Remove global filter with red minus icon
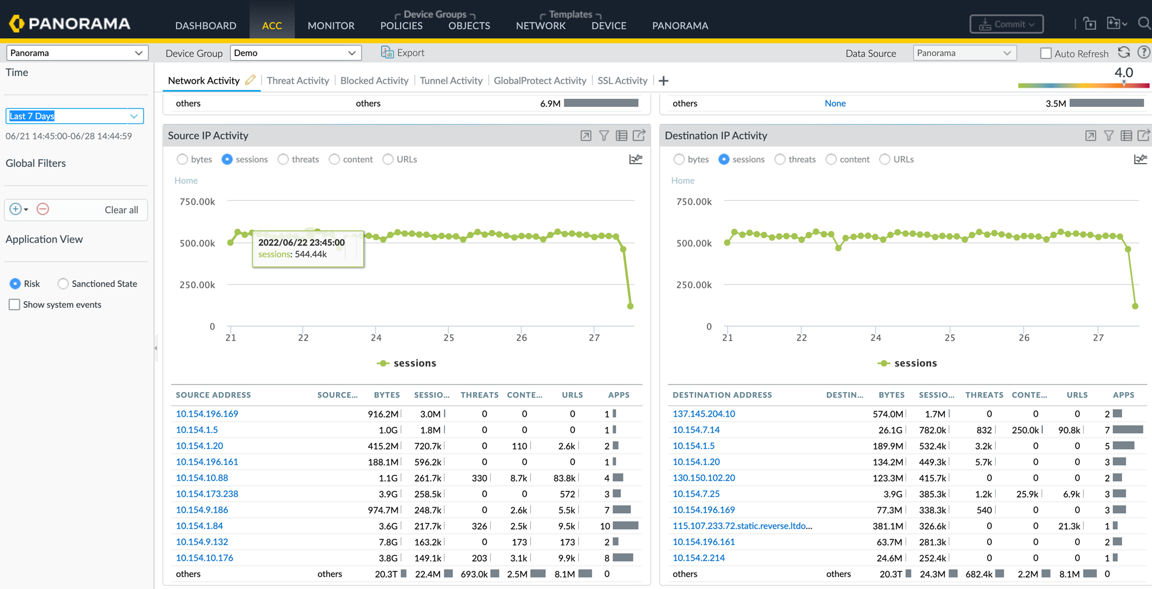This screenshot has height=589, width=1152. tap(43, 209)
